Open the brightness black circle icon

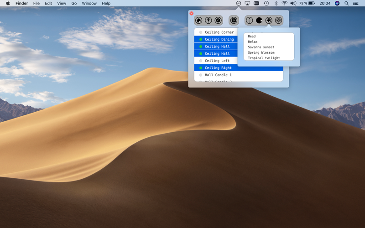click(259, 21)
